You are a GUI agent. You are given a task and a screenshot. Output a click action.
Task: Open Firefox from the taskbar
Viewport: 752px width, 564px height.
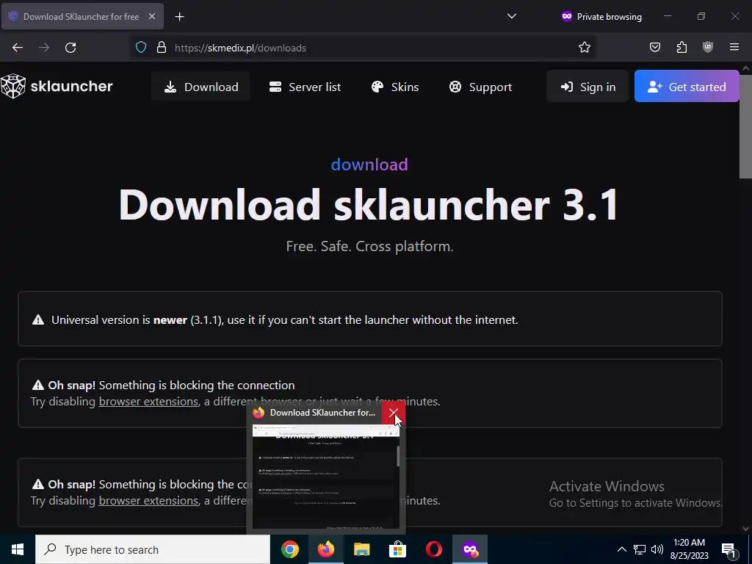(x=325, y=549)
